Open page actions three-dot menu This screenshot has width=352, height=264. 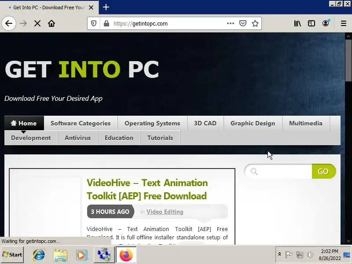point(231,23)
